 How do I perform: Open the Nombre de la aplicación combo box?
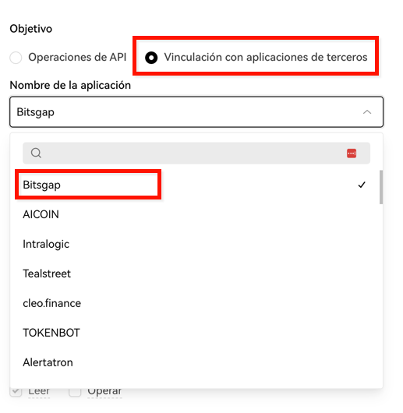pos(196,112)
